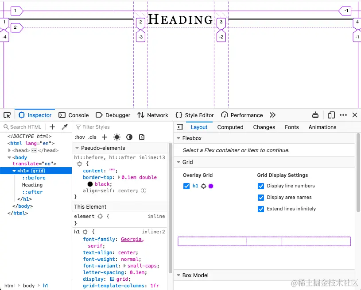Screen dimensions: 361x290
Task: Toggle responsive design mode icon
Action: [331, 115]
